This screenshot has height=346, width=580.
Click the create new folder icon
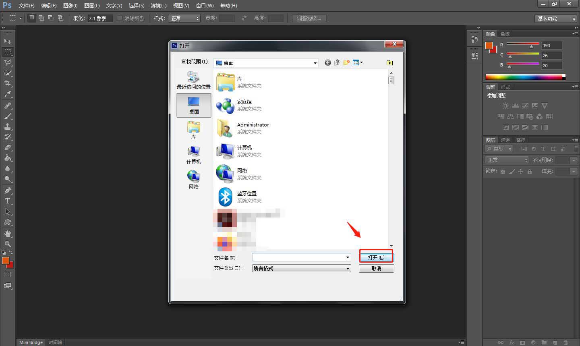click(x=346, y=62)
